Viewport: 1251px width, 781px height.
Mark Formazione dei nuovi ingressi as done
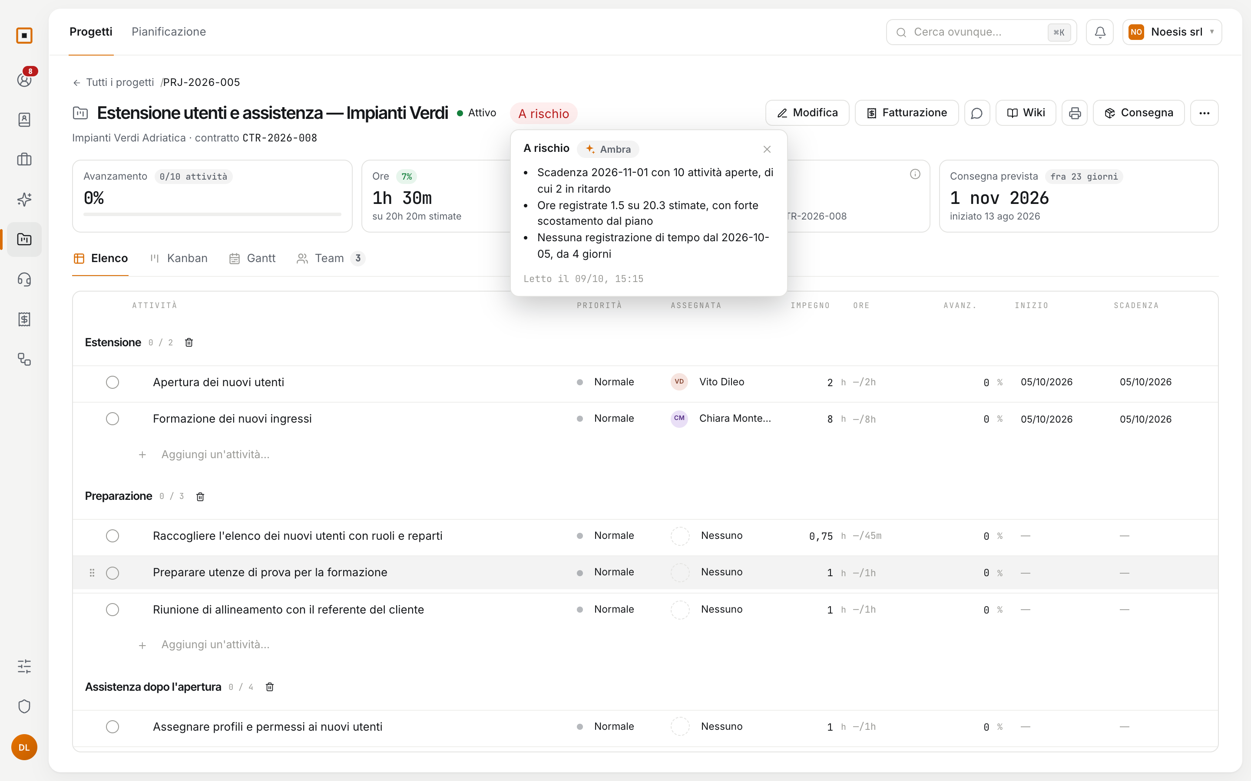coord(112,419)
